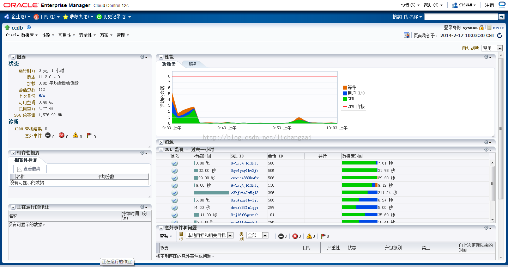The image size is (508, 267).
Task: Click the chat bubble icon at top right
Action: click(502, 5)
